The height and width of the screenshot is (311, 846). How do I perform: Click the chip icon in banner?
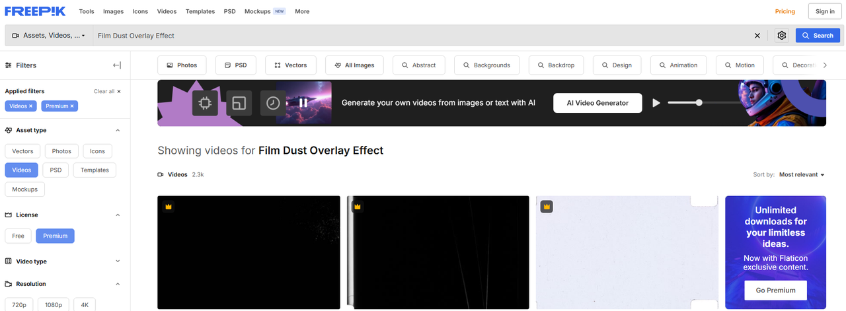point(206,103)
